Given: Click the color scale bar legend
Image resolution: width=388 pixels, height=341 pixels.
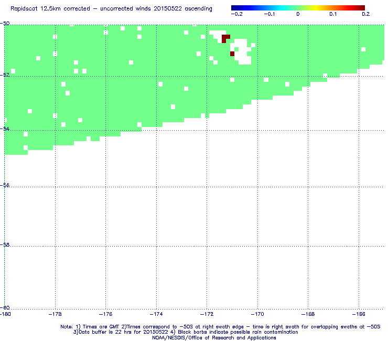Looking at the screenshot, I should [x=298, y=8].
